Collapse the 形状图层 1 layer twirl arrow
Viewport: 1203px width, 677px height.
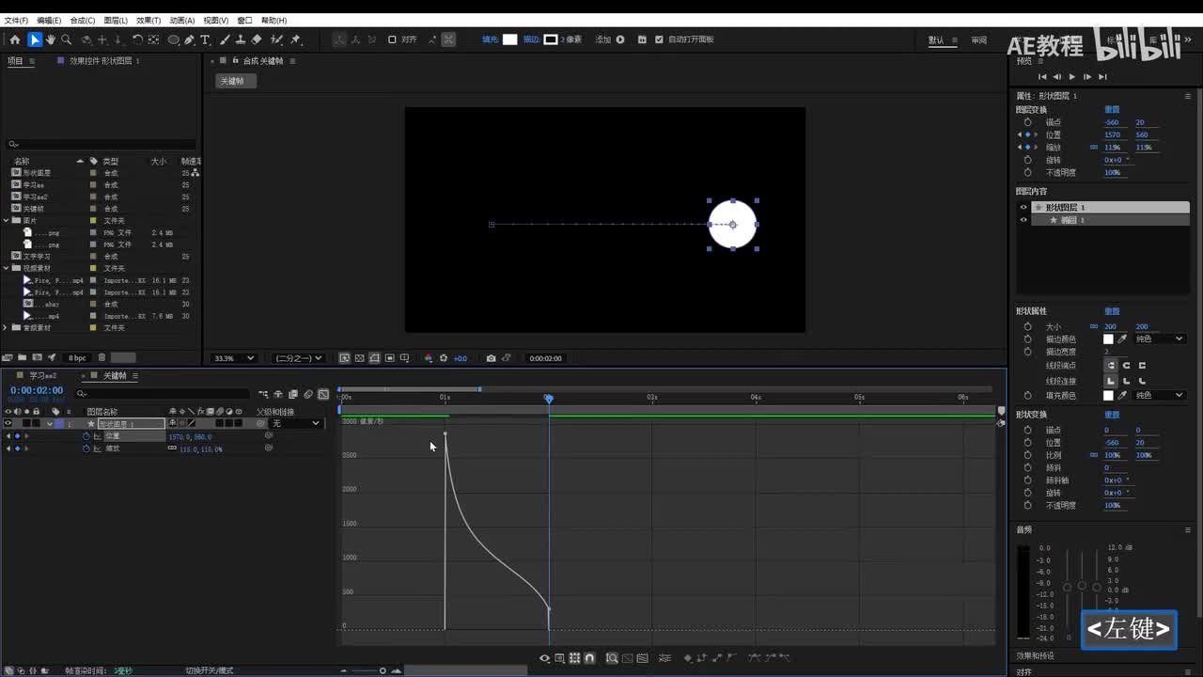(50, 423)
